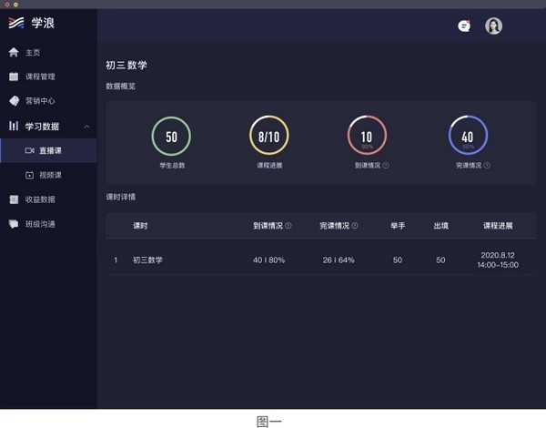
Task: Click the 学浪 logo icon
Action: 16,24
